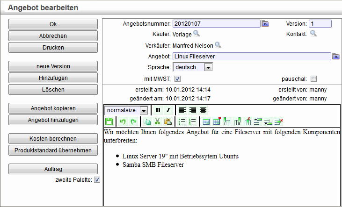
Task: Toggle bold text formatting
Action: (158, 110)
